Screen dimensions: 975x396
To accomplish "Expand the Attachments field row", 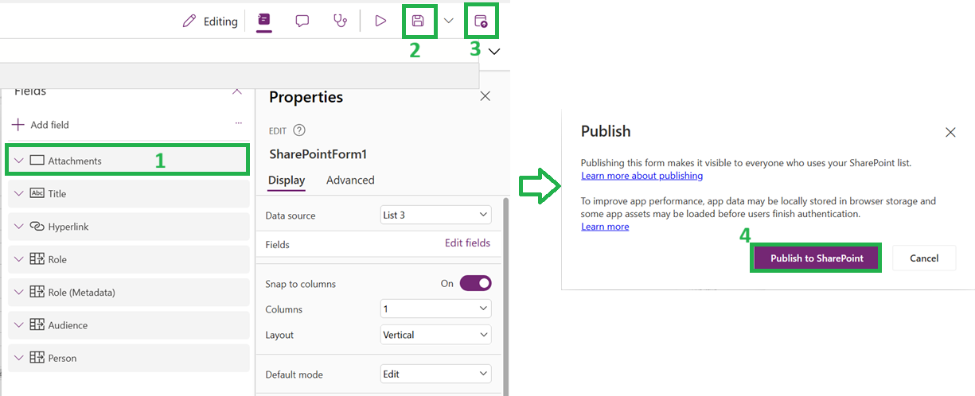I will click(x=129, y=161).
